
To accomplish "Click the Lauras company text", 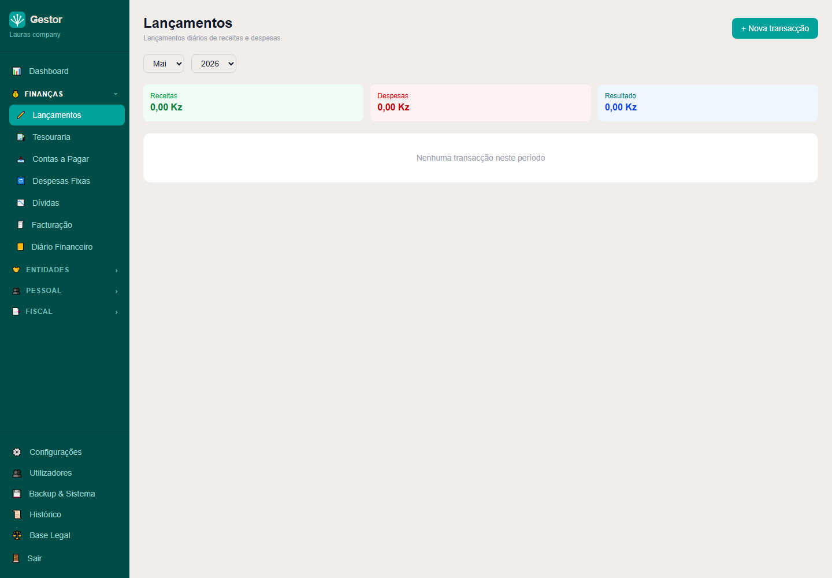I will point(35,35).
